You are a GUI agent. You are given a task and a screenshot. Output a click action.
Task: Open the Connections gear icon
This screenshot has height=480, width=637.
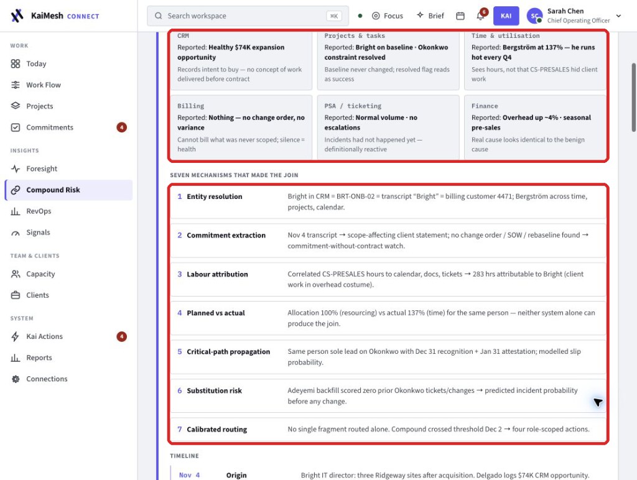tap(16, 379)
